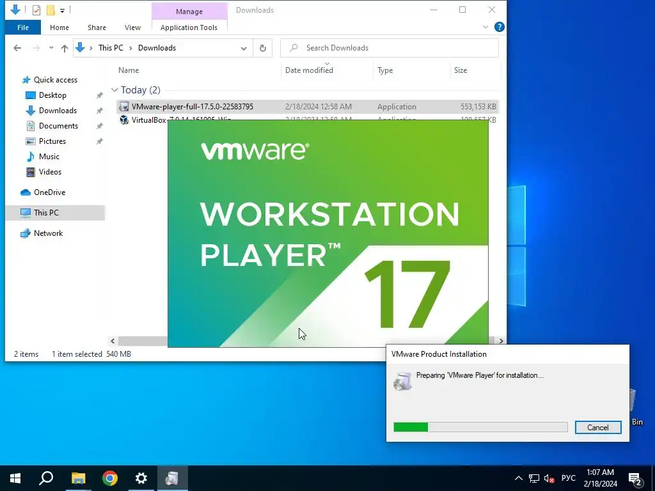The image size is (655, 491).
Task: Expand the ribbon with the chevron
Action: point(485,27)
